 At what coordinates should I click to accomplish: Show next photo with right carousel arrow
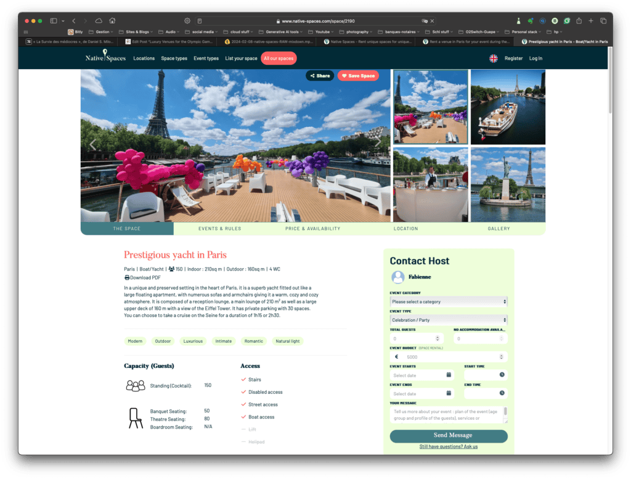coord(378,142)
